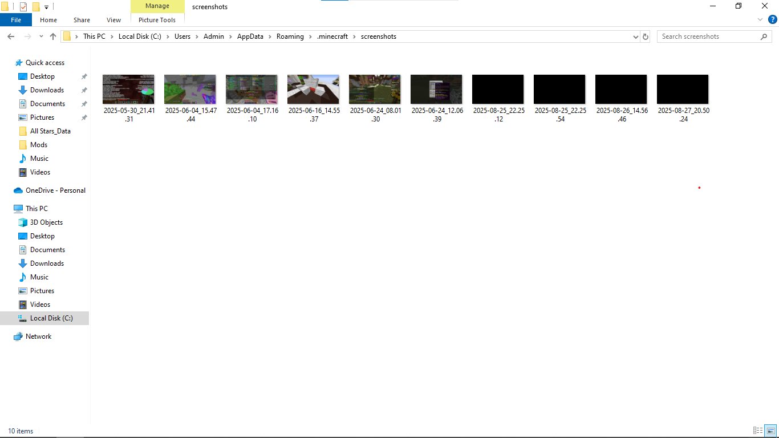Image resolution: width=779 pixels, height=438 pixels.
Task: Open Pictures under This PC
Action: tap(42, 291)
